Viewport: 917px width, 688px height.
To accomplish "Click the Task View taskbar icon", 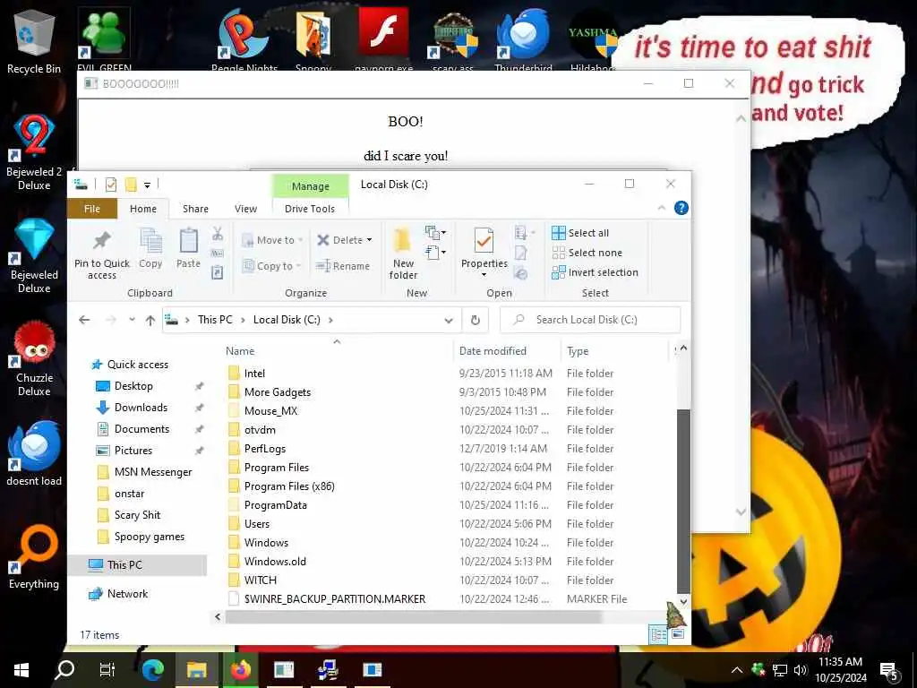I will tap(107, 670).
